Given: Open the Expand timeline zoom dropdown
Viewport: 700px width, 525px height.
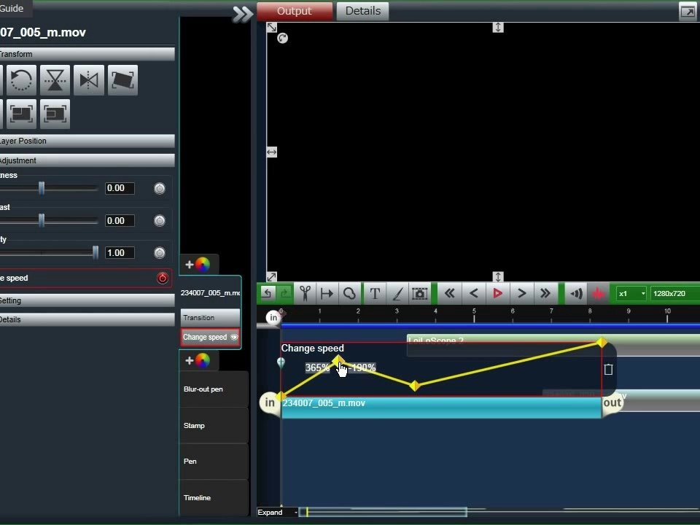Looking at the screenshot, I should [x=278, y=512].
